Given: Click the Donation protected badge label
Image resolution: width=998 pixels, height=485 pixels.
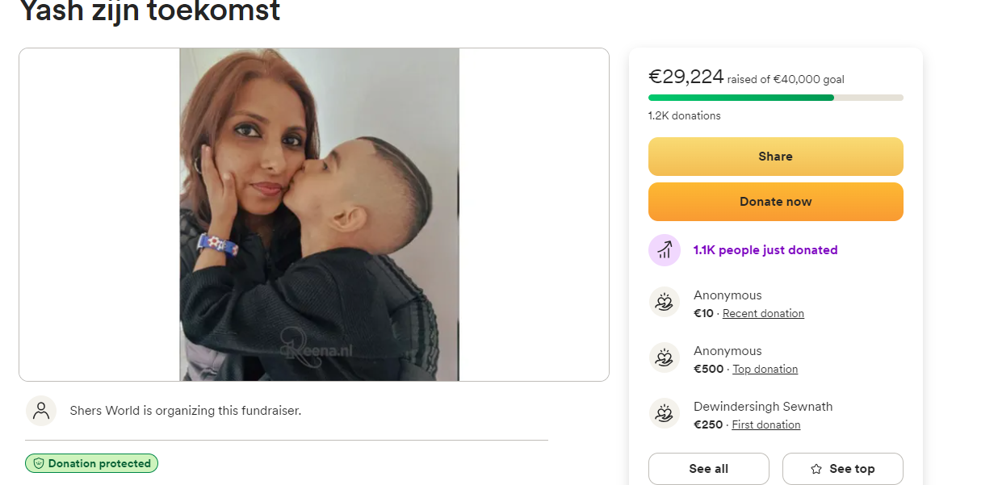Looking at the screenshot, I should click(x=99, y=464).
